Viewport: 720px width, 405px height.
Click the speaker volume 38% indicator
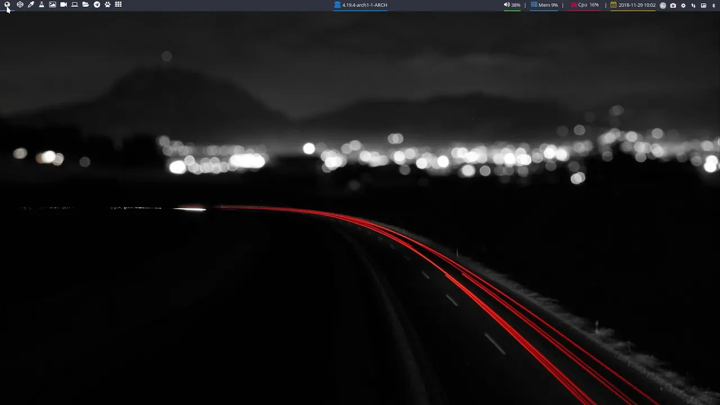point(512,5)
